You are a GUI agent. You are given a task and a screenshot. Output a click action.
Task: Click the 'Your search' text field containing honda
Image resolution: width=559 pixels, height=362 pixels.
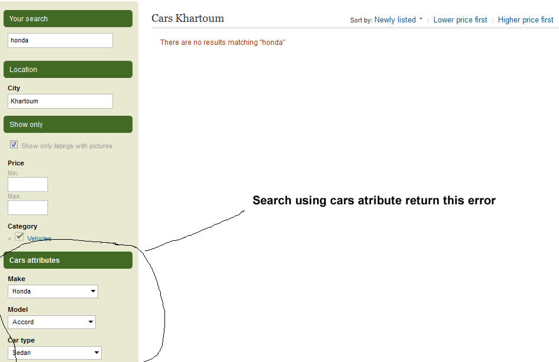[60, 41]
